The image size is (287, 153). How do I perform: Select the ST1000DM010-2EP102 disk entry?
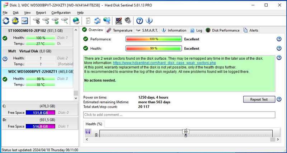pyautogui.click(x=38, y=37)
